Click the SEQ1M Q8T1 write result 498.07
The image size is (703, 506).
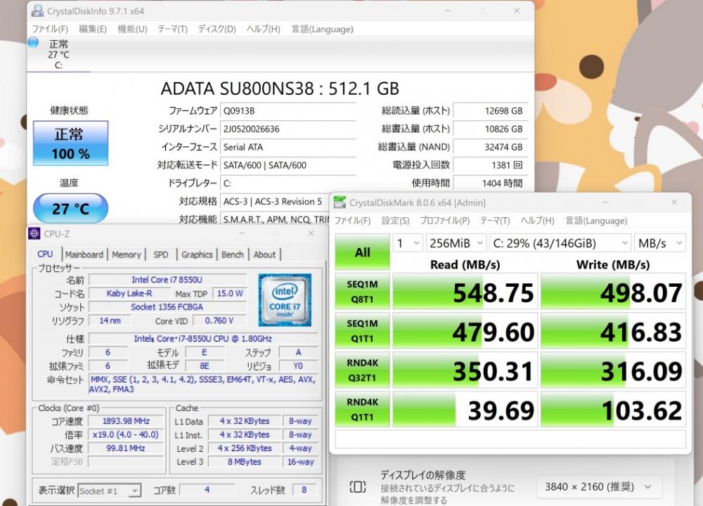(613, 292)
